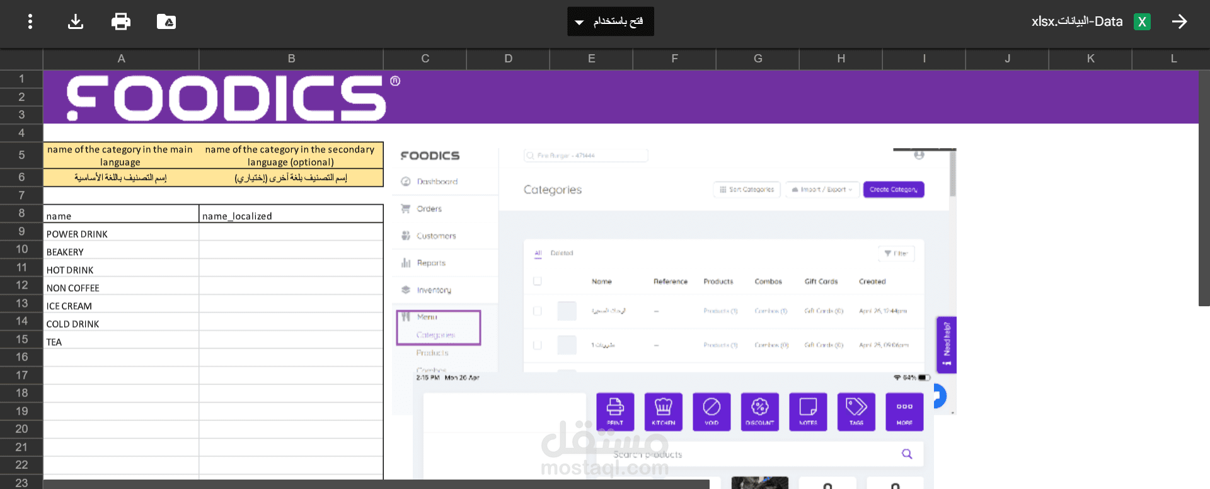This screenshot has height=489, width=1210.
Task: Click the 'NON COFFEE' cell
Action: pyautogui.click(x=121, y=286)
